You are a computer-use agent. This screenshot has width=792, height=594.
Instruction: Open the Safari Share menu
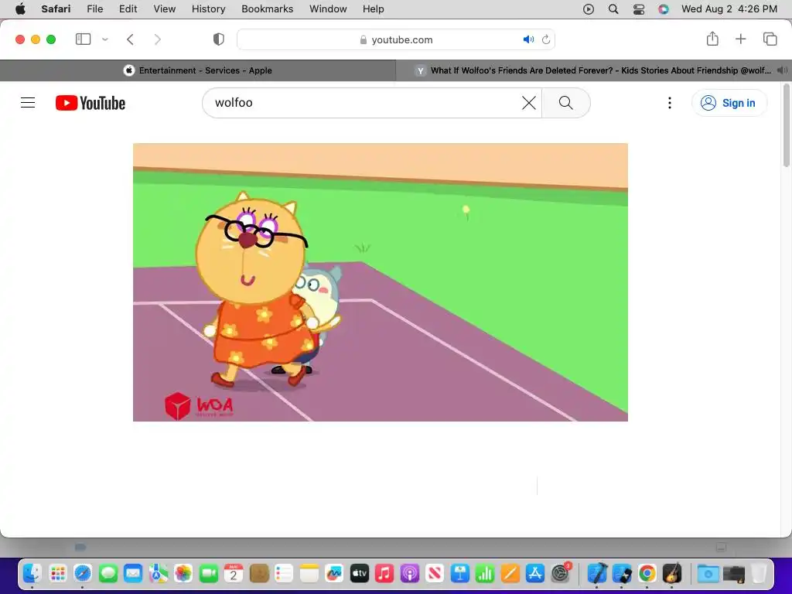tap(712, 39)
